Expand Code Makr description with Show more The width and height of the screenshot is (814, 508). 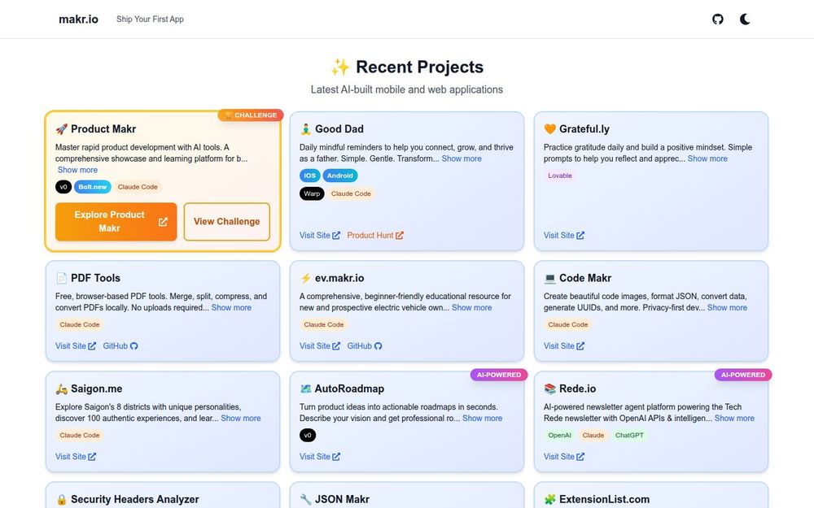727,307
